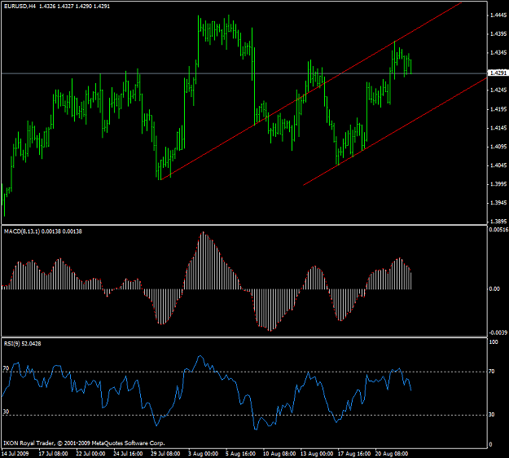Viewport: 509px width, 458px height.
Task: Click the 29 Jul 08:00 time label
Action: tap(165, 453)
